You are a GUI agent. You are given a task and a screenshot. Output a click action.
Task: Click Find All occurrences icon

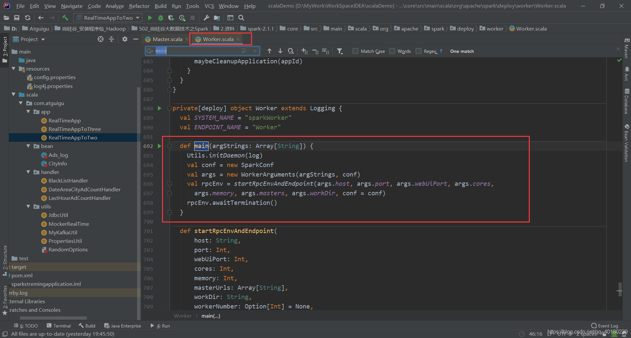[291, 51]
